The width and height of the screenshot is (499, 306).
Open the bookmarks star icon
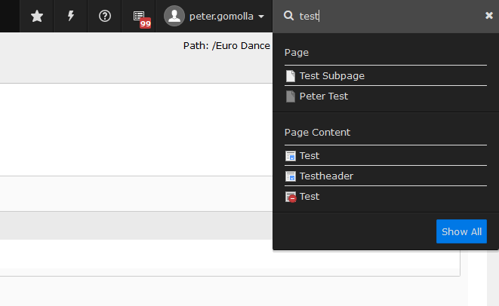[37, 16]
